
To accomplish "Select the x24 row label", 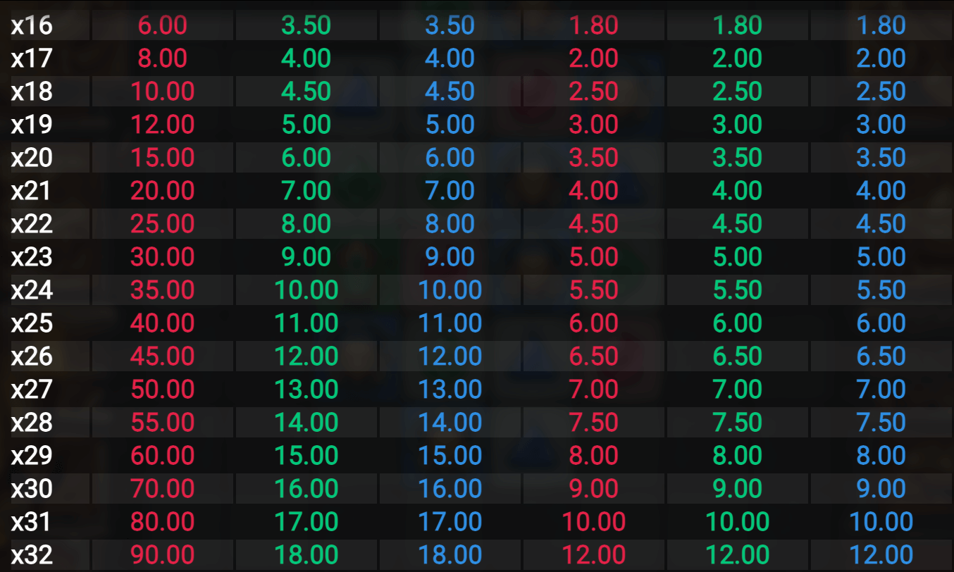I will [32, 290].
